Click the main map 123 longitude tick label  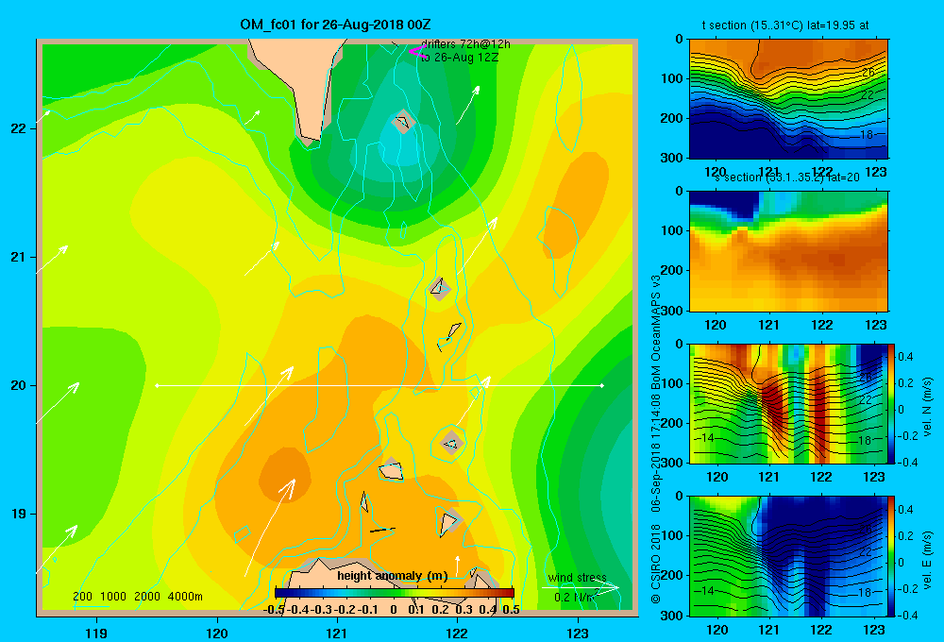578,633
